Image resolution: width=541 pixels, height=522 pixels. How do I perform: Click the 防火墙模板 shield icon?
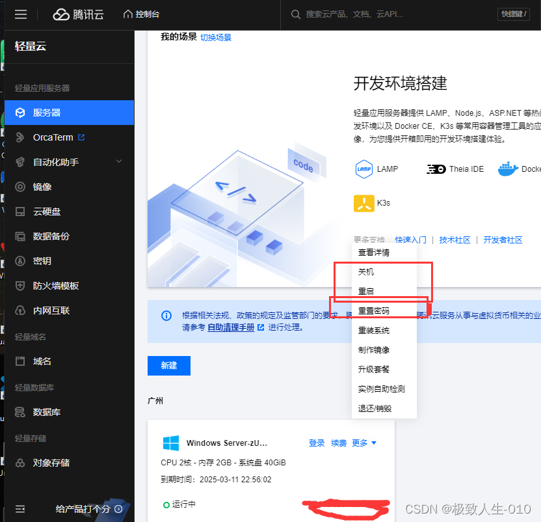20,286
